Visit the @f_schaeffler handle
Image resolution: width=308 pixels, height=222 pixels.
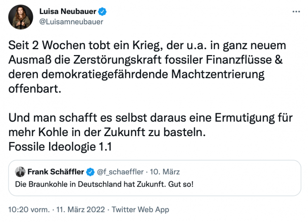[120, 172]
